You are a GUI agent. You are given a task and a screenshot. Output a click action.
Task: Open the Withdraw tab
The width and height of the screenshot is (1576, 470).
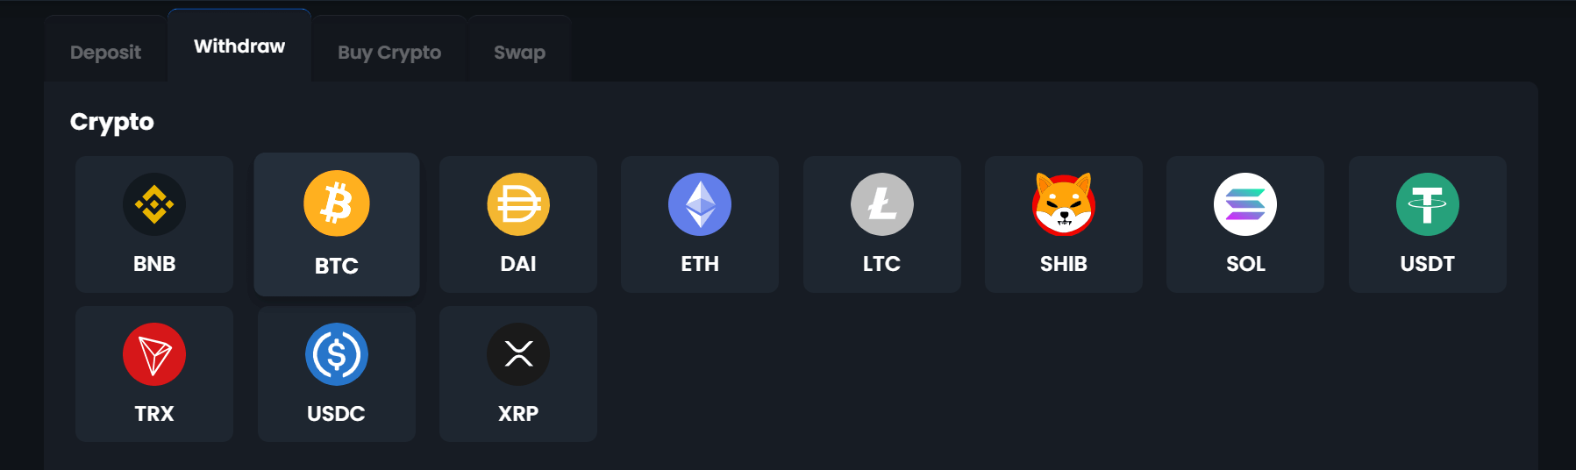pyautogui.click(x=239, y=46)
